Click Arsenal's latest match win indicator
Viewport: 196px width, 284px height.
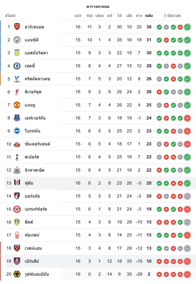187,27
